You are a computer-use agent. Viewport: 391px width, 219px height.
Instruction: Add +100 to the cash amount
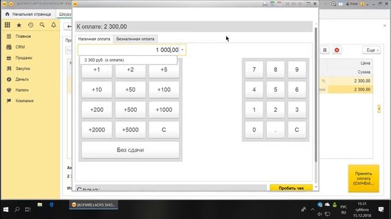[164, 89]
